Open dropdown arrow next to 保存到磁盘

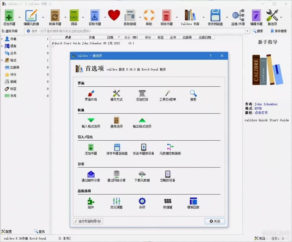point(227,17)
